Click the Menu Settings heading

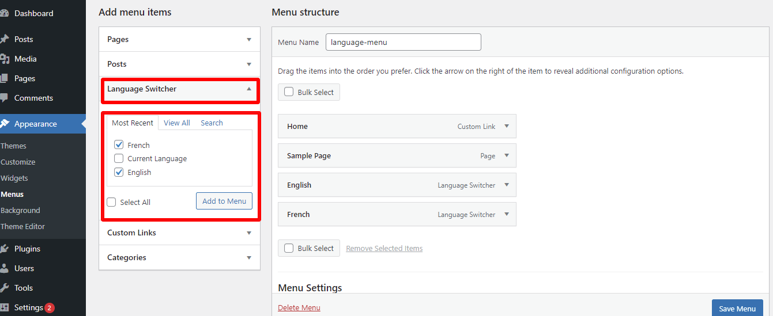pos(310,288)
